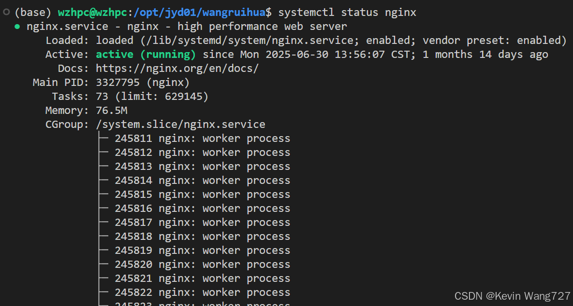Click worker process row 245817

click(x=203, y=223)
